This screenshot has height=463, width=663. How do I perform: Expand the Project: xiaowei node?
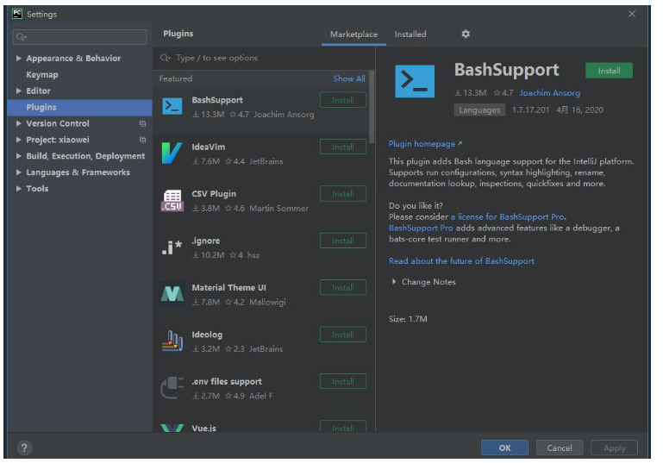tap(19, 140)
